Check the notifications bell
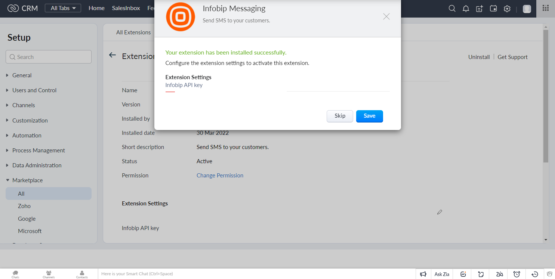Viewport: 555px width, 279px height. click(x=466, y=8)
